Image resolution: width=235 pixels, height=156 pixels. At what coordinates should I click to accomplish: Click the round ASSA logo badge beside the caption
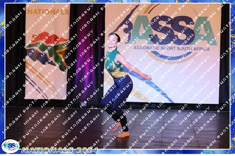point(10,146)
